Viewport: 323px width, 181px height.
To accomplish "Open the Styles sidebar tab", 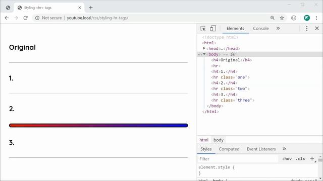I will point(206,149).
